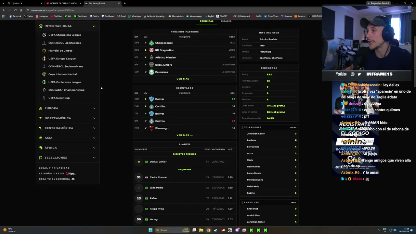The height and width of the screenshot is (234, 416).
Task: Click the Copa Intercontinental icon
Action: [44, 74]
